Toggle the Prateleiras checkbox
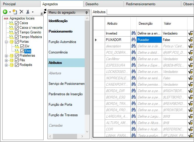This screenshot has width=194, height=142. point(17,55)
